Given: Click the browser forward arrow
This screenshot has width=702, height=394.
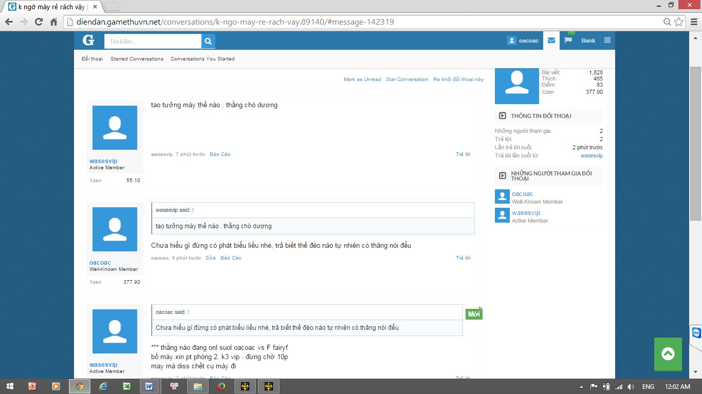Looking at the screenshot, I should 24,22.
